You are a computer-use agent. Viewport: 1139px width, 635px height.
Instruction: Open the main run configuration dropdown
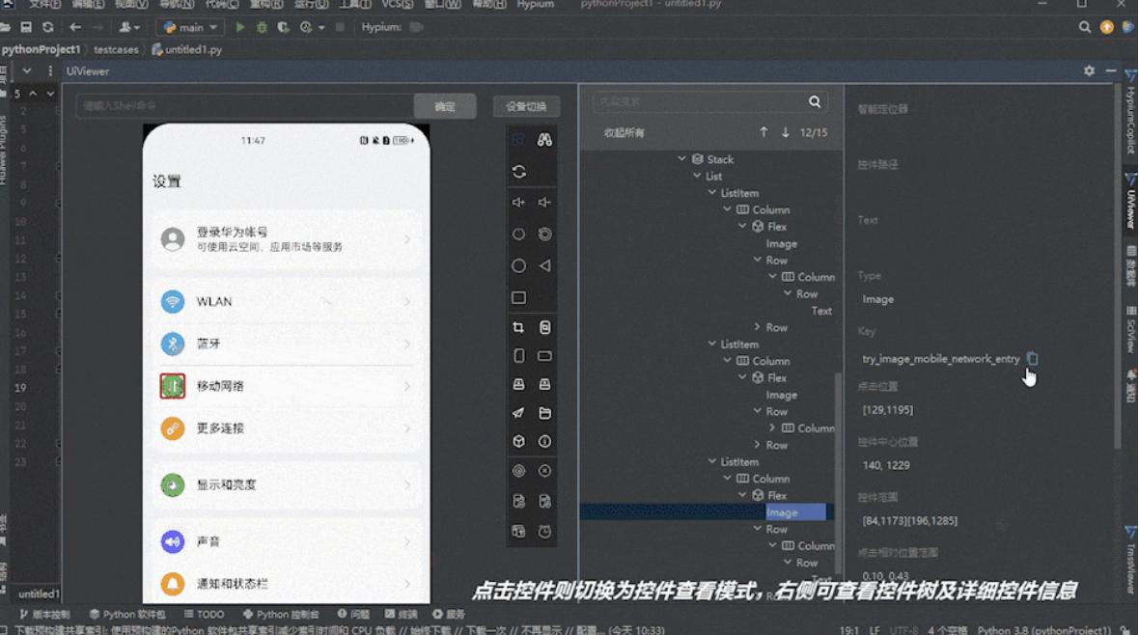(191, 28)
